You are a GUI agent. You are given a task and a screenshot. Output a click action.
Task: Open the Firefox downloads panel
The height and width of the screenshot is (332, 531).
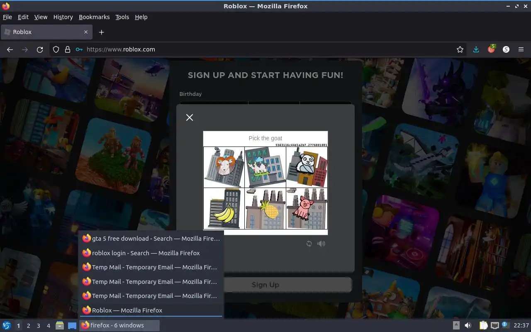[476, 49]
